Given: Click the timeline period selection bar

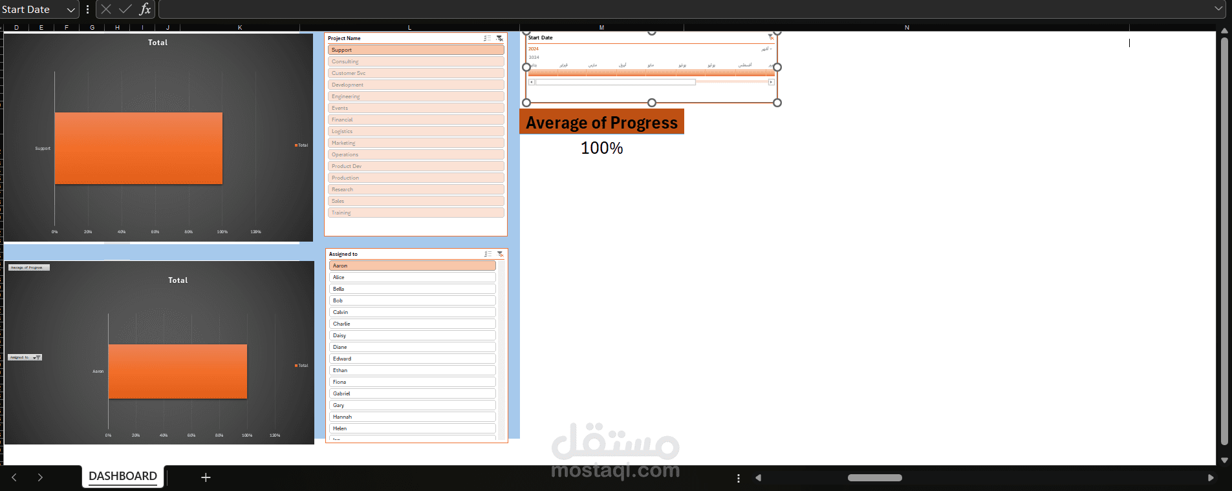Looking at the screenshot, I should (651, 74).
